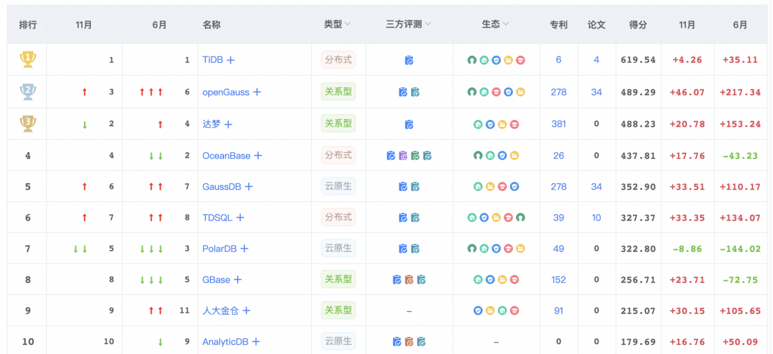The image size is (773, 354).
Task: Click the plus icon beside GBase
Action: [x=238, y=279]
